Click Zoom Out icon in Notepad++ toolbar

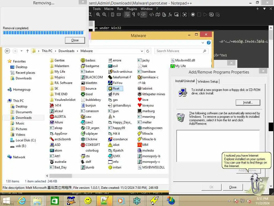click(x=104, y=14)
